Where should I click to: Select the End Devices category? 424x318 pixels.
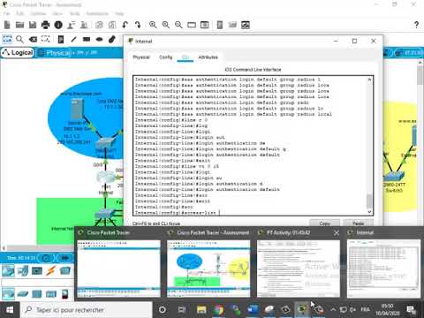tap(23, 270)
